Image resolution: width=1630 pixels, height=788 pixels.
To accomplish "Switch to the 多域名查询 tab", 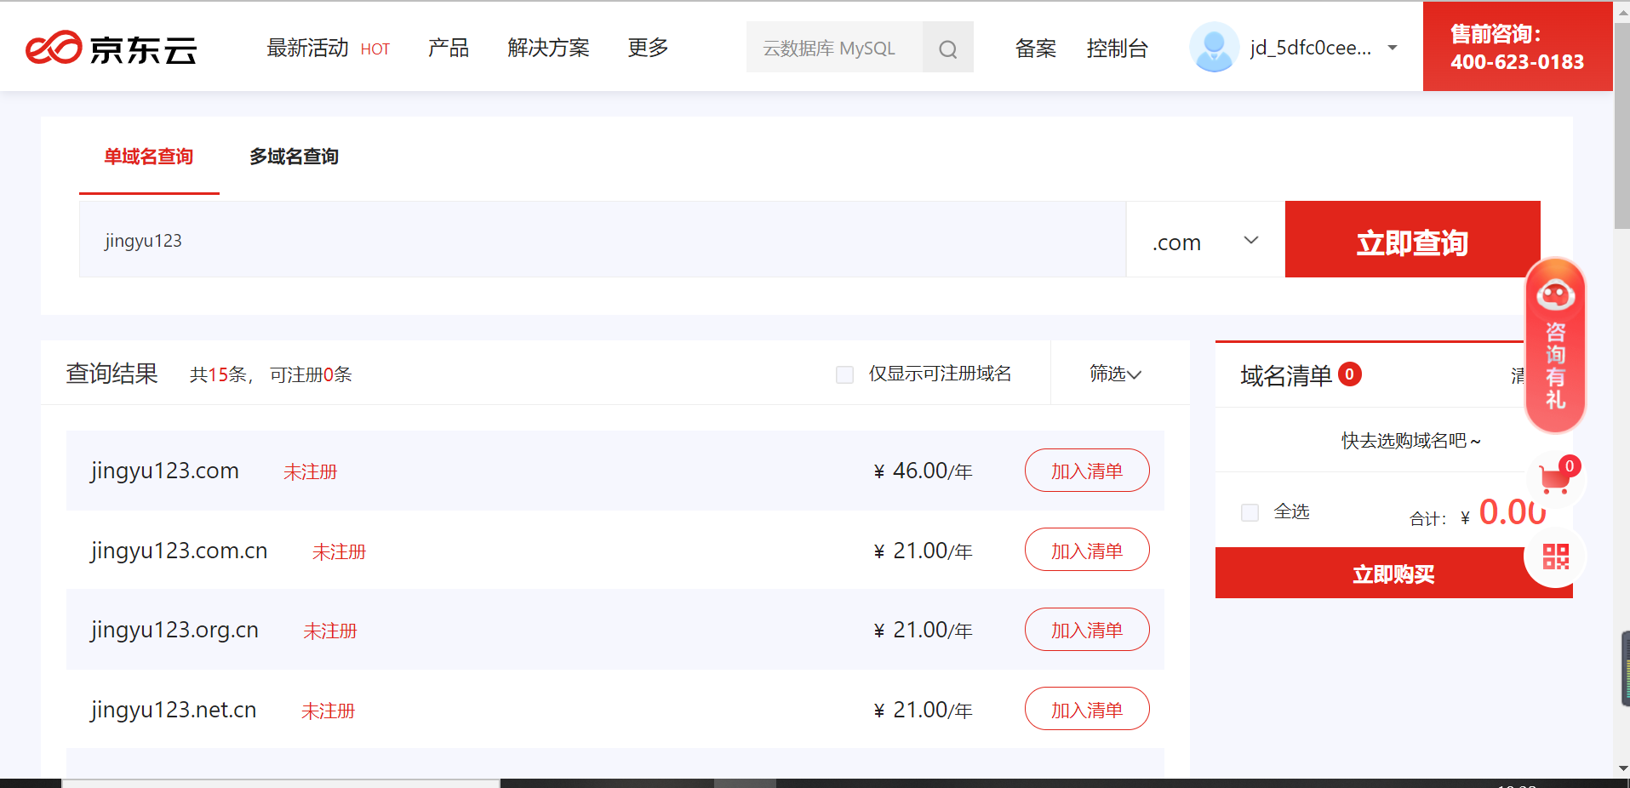I will coord(293,157).
